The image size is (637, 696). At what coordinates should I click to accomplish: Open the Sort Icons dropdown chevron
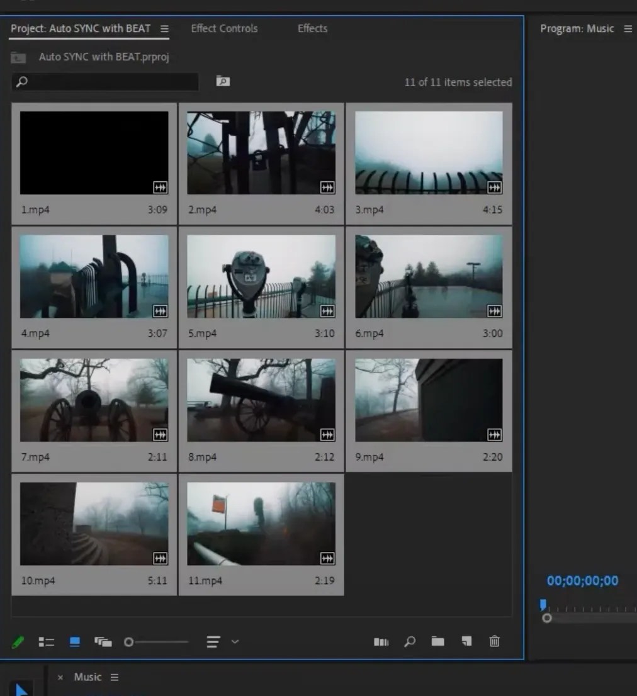(235, 641)
